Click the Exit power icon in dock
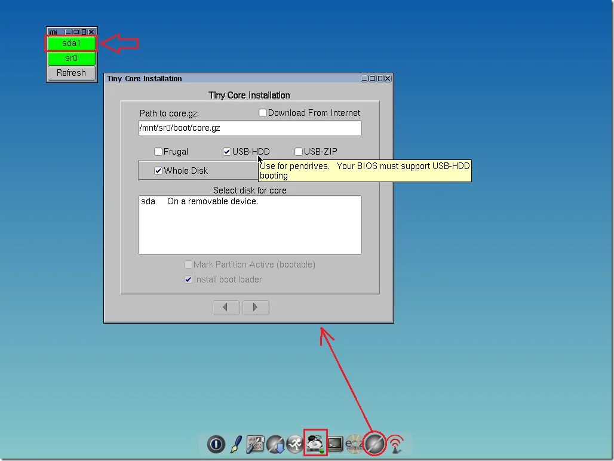The image size is (614, 461). pyautogui.click(x=216, y=444)
